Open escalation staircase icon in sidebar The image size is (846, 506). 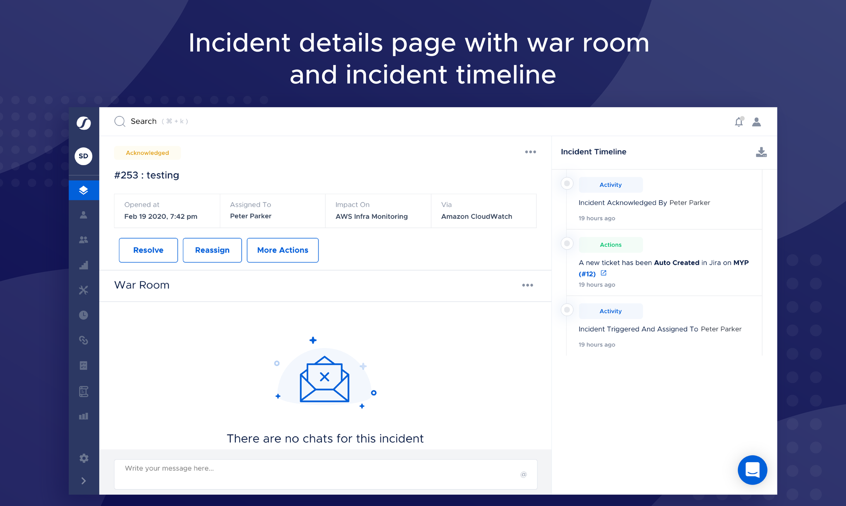pos(83,265)
